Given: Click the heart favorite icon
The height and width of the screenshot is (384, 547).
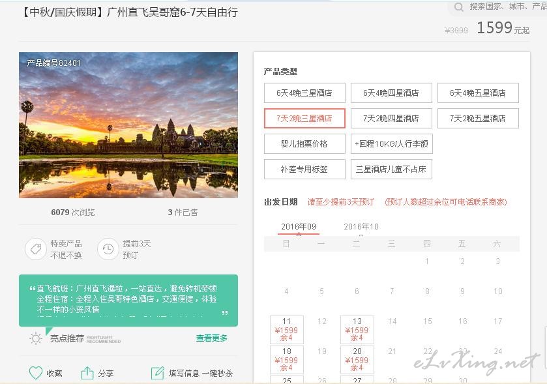Looking at the screenshot, I should (36, 373).
